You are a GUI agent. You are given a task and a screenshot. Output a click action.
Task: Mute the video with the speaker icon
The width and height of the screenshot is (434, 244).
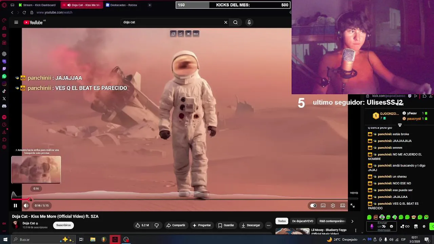click(x=26, y=205)
